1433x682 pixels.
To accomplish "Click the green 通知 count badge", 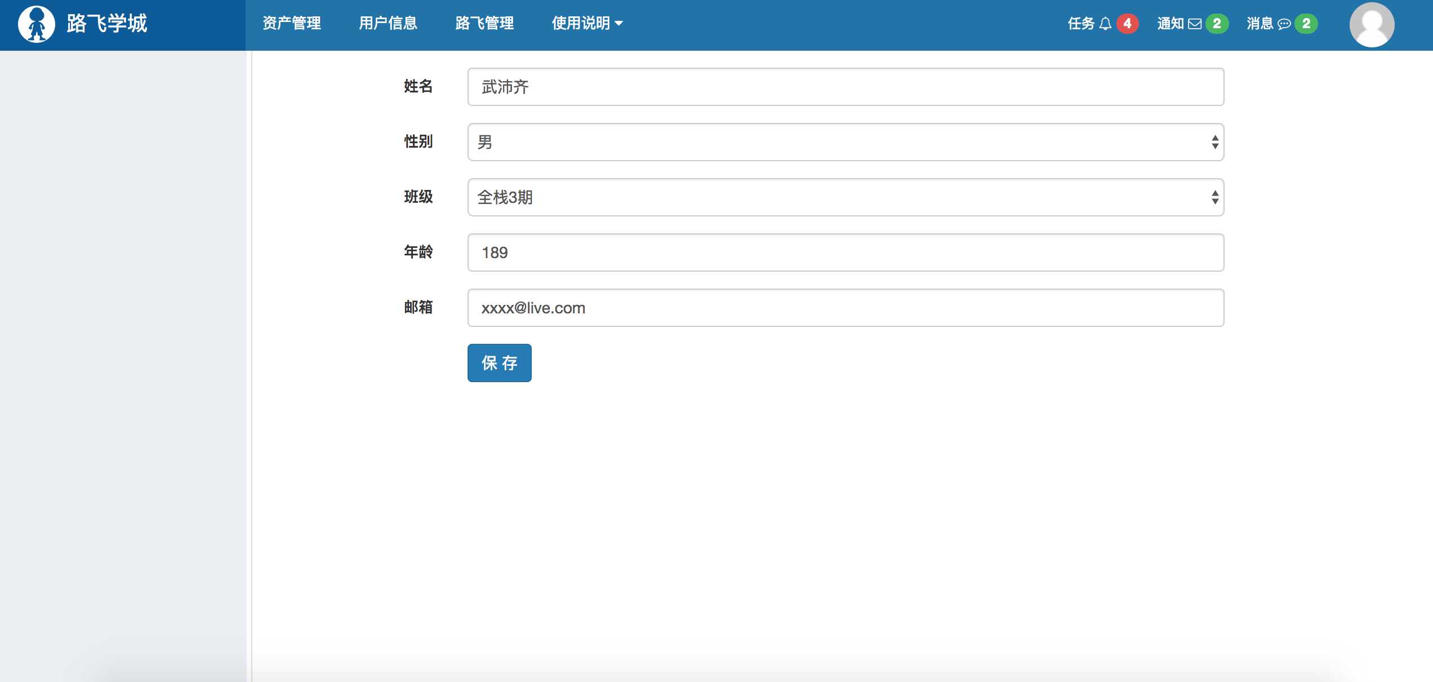I will point(1217,24).
